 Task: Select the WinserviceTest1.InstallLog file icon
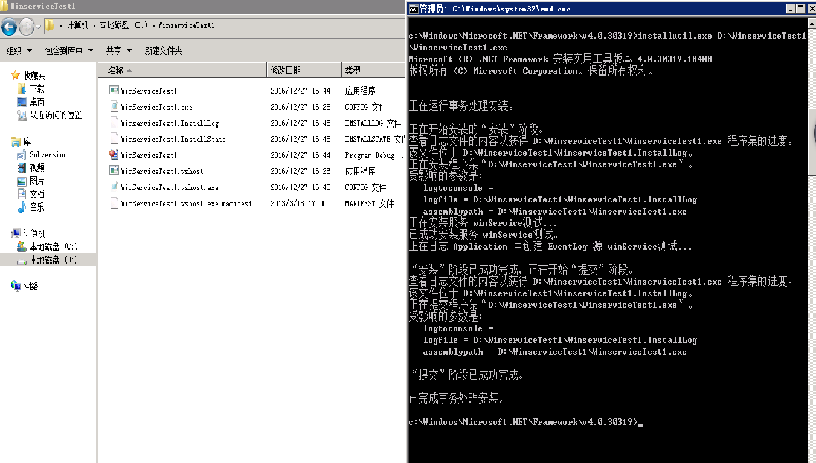click(114, 123)
